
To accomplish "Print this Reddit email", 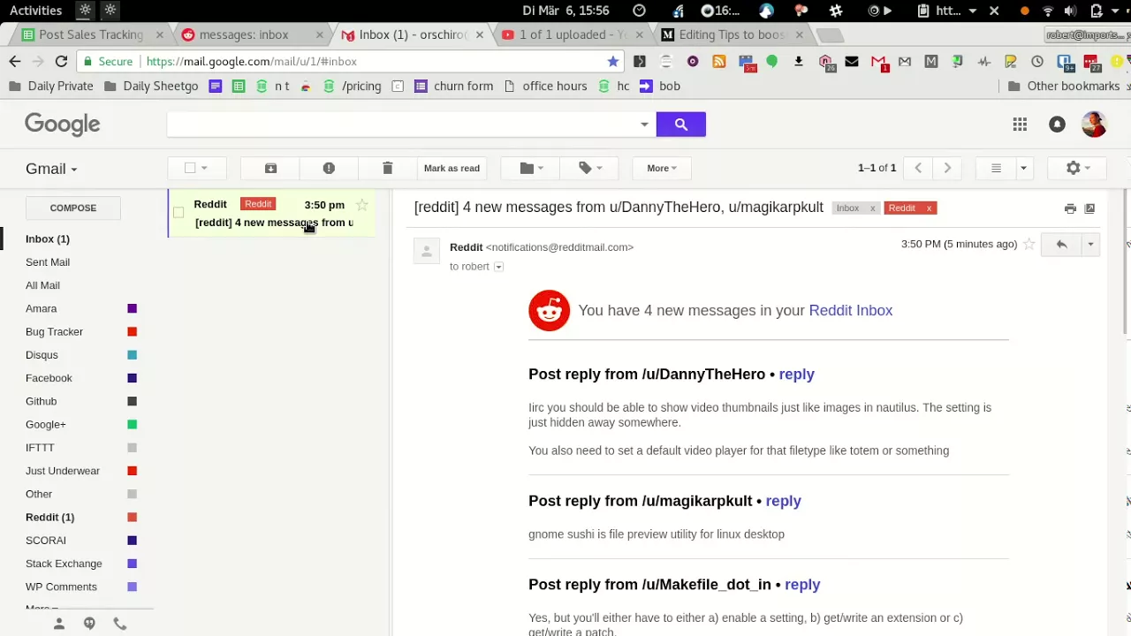I will pos(1070,208).
